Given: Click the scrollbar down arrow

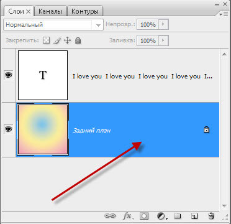Looking at the screenshot, I should 224,205.
